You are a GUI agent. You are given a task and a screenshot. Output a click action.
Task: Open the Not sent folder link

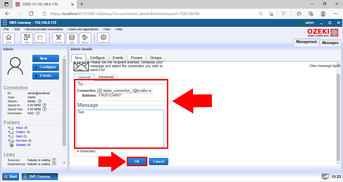(x=21, y=141)
